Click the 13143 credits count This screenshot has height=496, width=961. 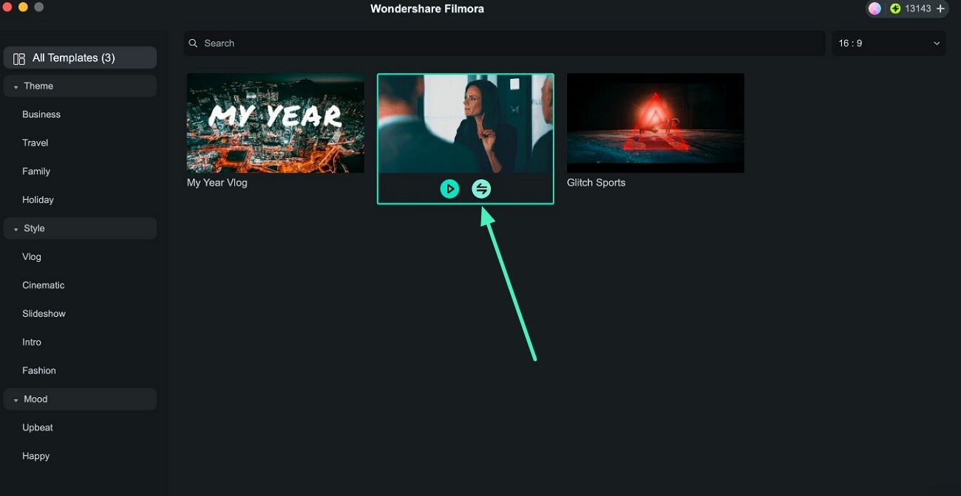click(918, 9)
